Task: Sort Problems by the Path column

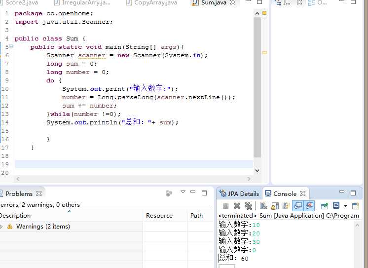Action: coord(200,215)
